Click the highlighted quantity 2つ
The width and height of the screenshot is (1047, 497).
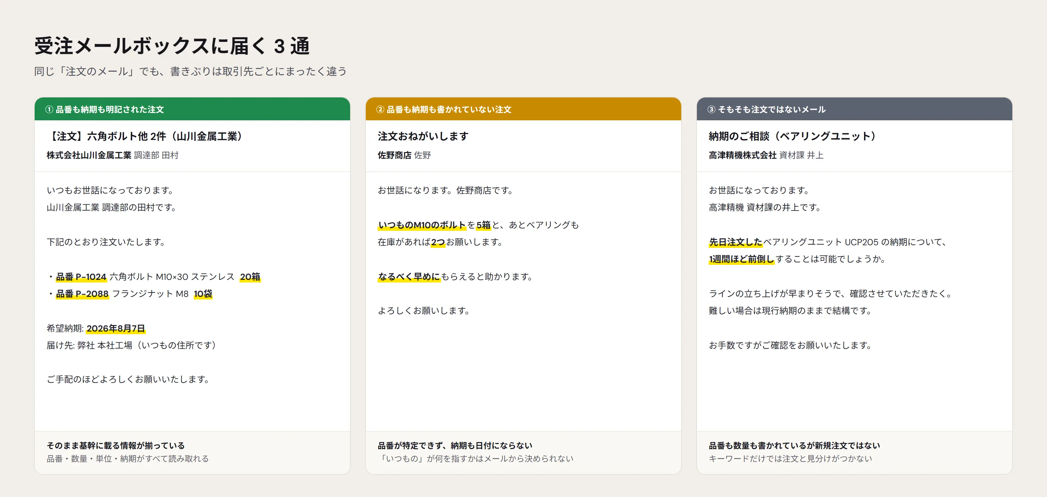pos(438,242)
